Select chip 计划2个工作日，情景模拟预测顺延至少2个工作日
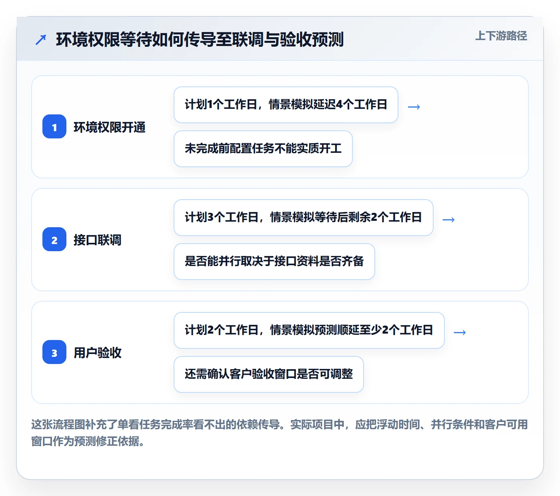This screenshot has width=560, height=496. [309, 330]
